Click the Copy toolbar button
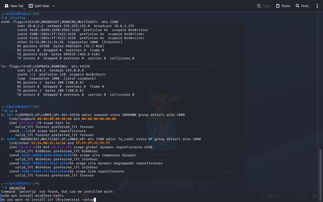 pyautogui.click(x=264, y=6)
